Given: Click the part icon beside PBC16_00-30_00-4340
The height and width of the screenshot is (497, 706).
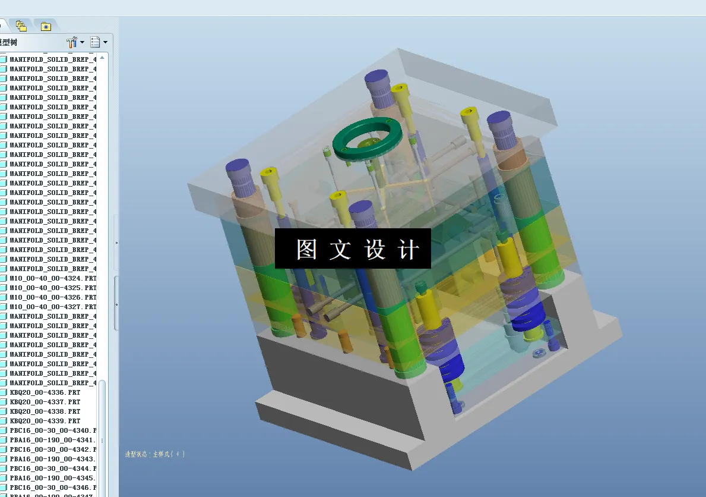Looking at the screenshot, I should click(x=5, y=430).
